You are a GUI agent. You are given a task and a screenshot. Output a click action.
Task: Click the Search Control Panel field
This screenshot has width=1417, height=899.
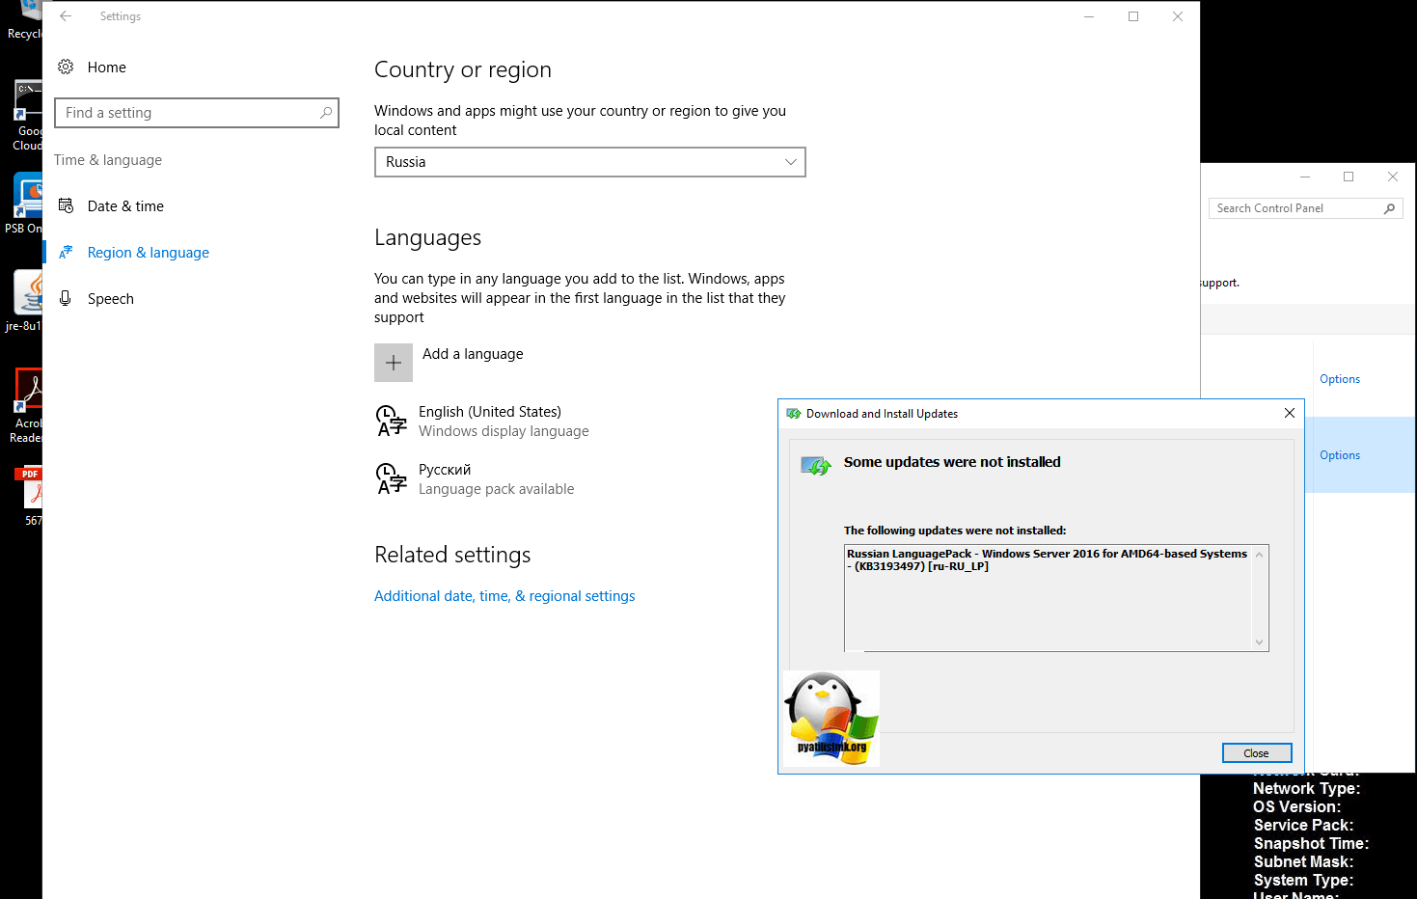tap(1293, 208)
